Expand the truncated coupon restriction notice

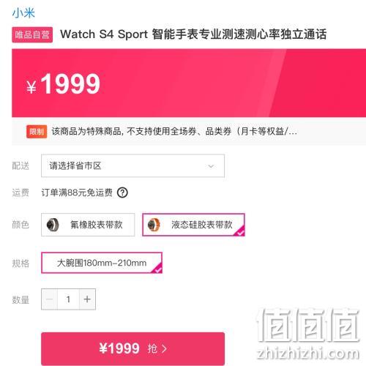pyautogui.click(x=174, y=132)
